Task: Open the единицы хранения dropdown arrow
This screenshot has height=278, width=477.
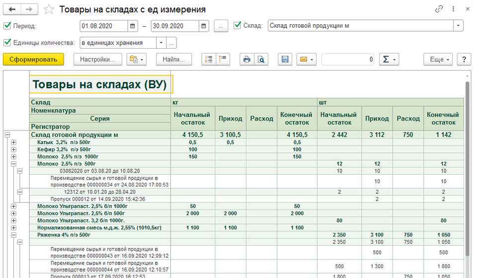Action: (161, 43)
